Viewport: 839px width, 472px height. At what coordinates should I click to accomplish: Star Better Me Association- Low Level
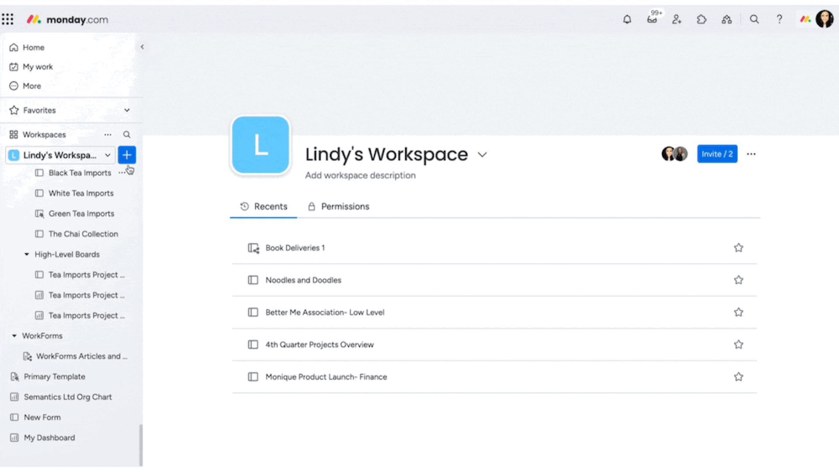(x=738, y=312)
